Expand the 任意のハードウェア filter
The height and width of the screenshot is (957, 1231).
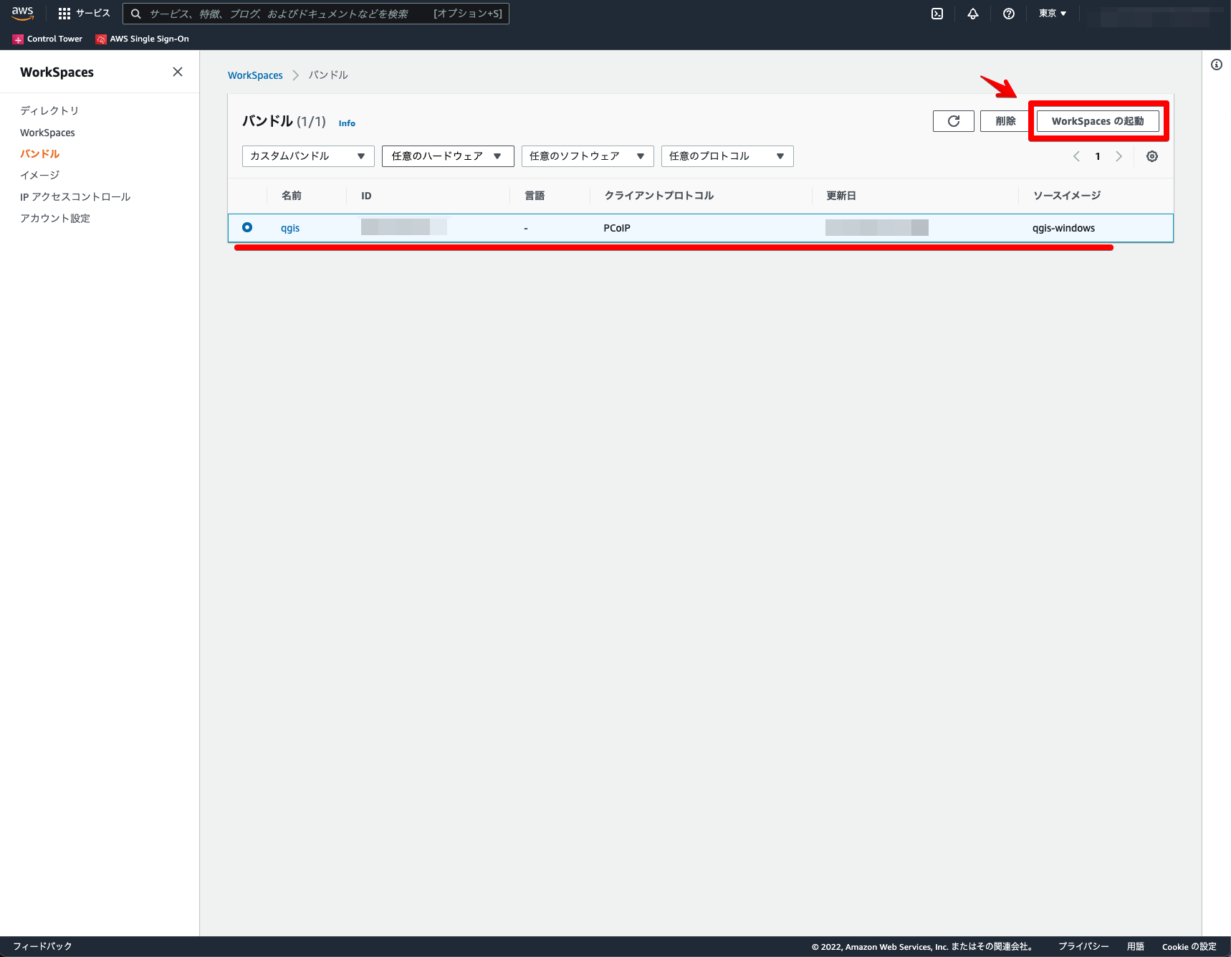pos(447,156)
